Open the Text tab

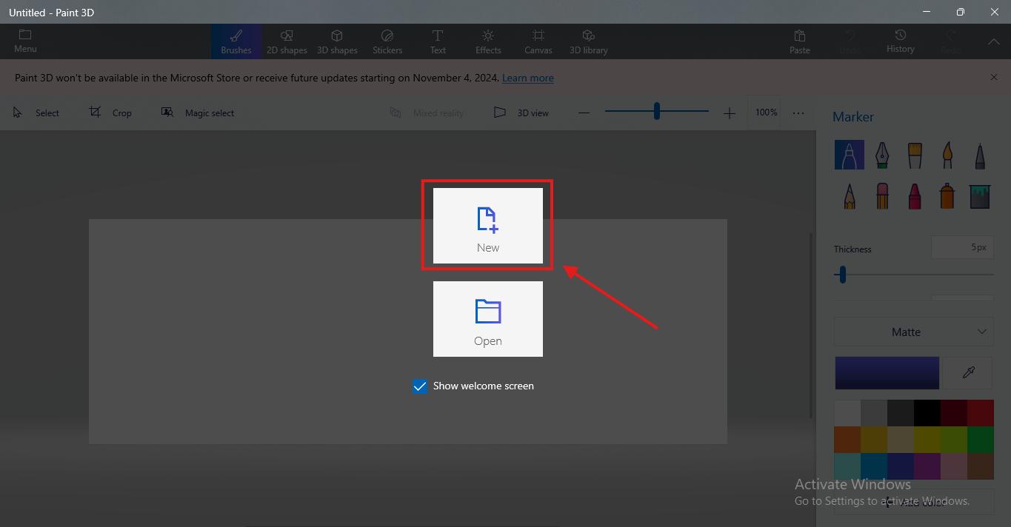pos(438,41)
